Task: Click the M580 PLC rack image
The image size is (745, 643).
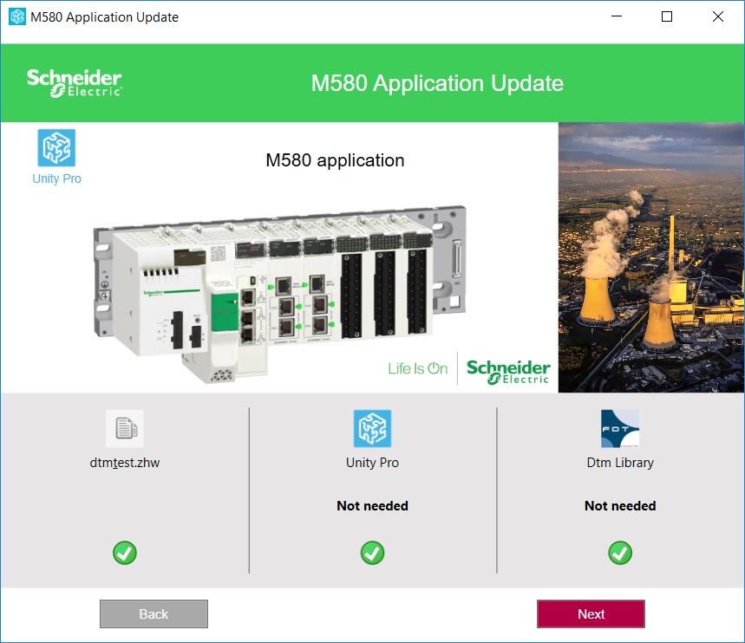Action: coord(280,295)
